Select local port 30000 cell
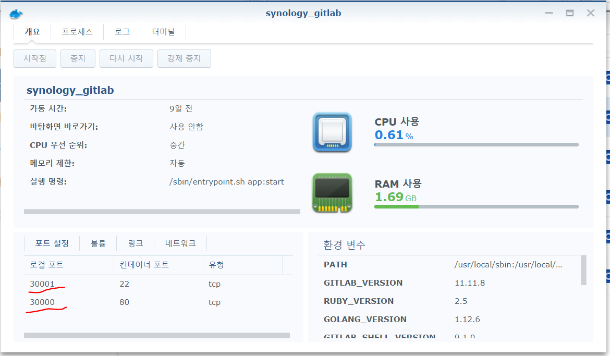The width and height of the screenshot is (610, 356). [x=42, y=302]
